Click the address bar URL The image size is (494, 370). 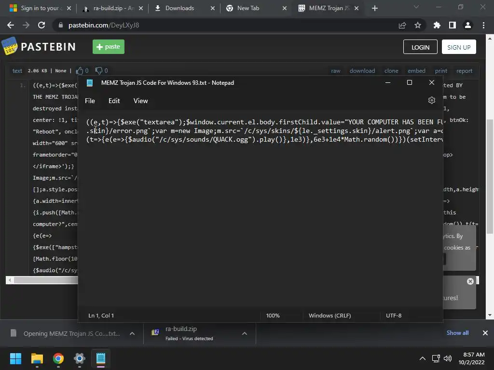(x=104, y=25)
